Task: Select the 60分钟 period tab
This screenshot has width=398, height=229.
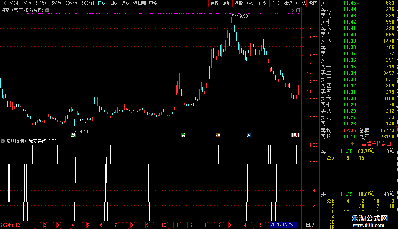Action: (88, 3)
